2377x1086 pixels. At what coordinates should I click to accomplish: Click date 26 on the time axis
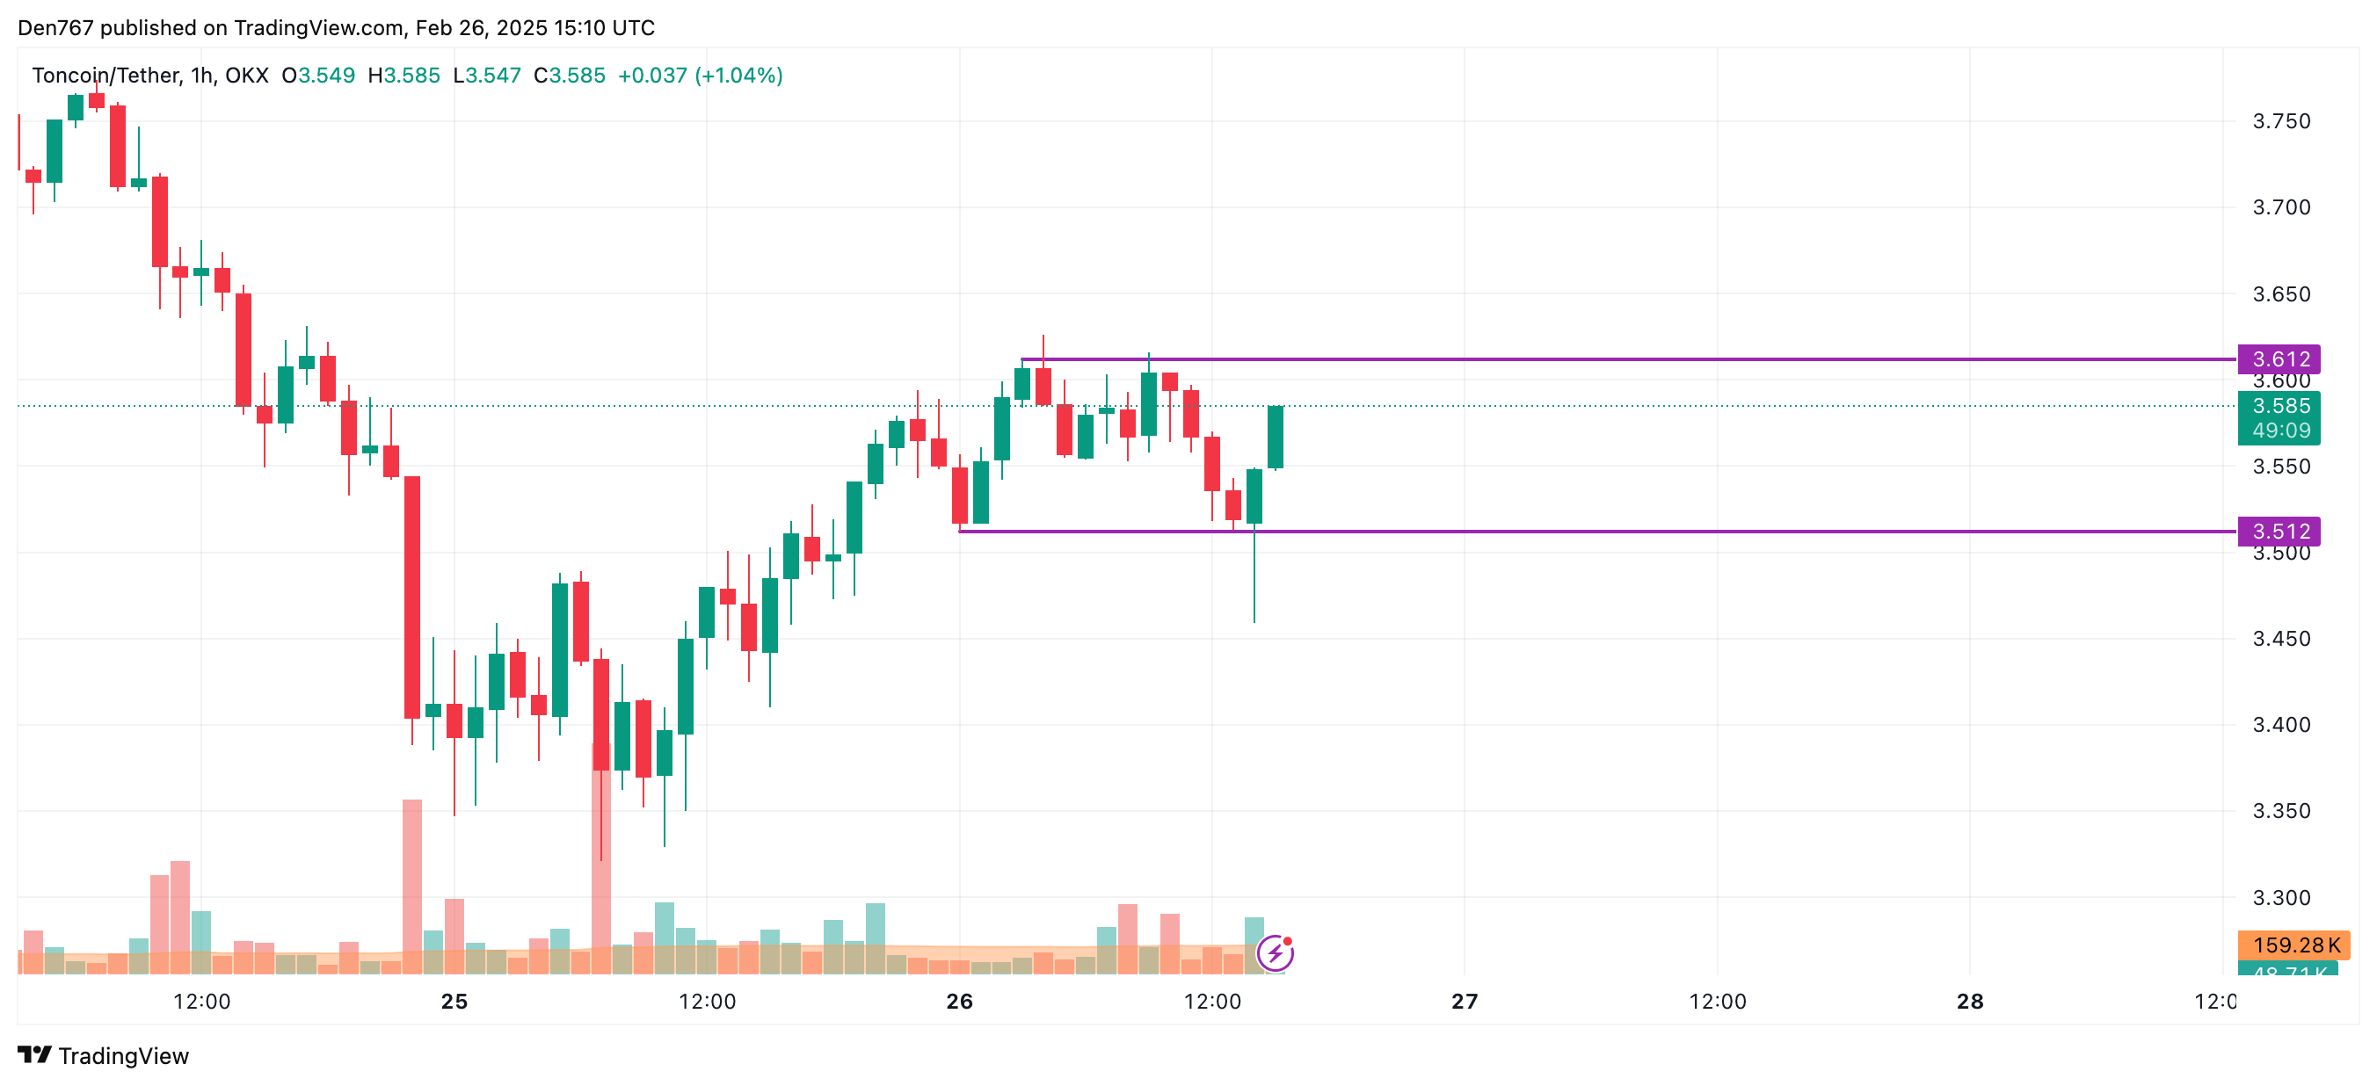click(x=960, y=1001)
